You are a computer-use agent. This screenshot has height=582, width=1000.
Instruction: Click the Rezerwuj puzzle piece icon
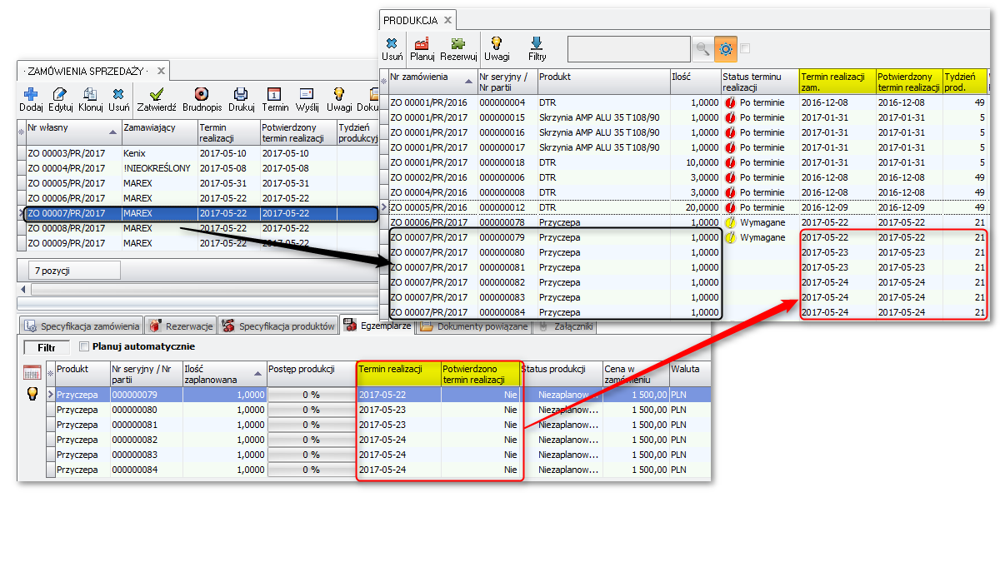tap(457, 43)
